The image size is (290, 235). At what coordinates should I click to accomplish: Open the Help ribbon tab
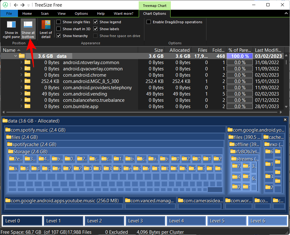[x=101, y=14]
